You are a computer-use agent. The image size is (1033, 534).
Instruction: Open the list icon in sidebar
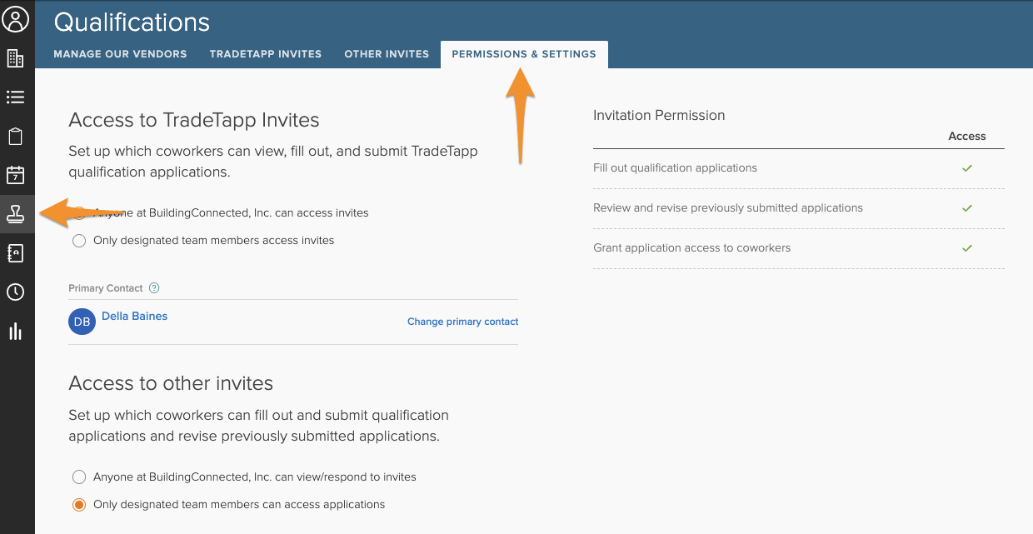(x=16, y=97)
